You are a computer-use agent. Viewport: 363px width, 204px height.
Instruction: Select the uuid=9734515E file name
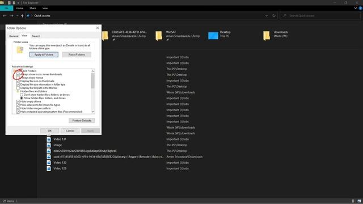[108, 157]
